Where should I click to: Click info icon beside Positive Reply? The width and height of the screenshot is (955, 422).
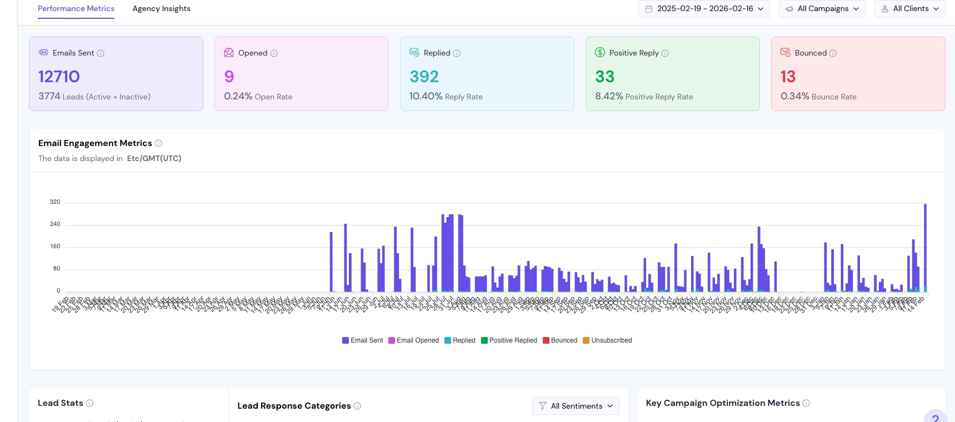665,53
